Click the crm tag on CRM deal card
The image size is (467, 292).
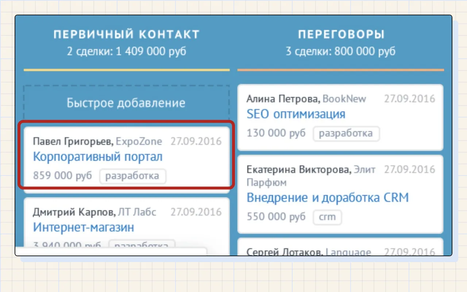click(327, 217)
